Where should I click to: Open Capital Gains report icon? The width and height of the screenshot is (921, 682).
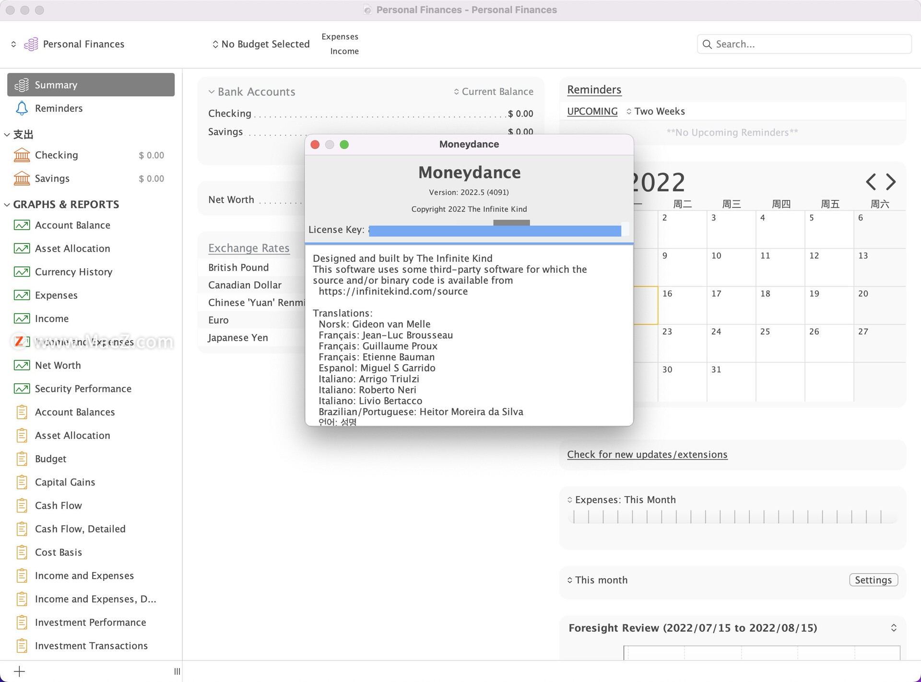pyautogui.click(x=22, y=482)
